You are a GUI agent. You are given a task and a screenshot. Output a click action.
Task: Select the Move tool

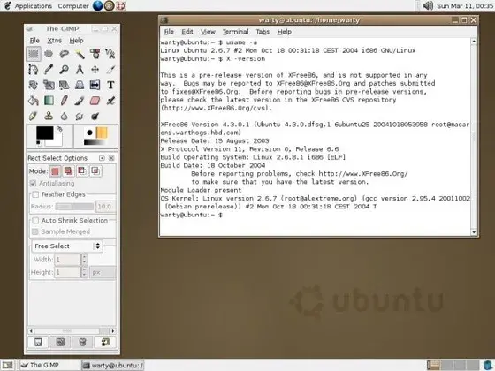(95, 70)
